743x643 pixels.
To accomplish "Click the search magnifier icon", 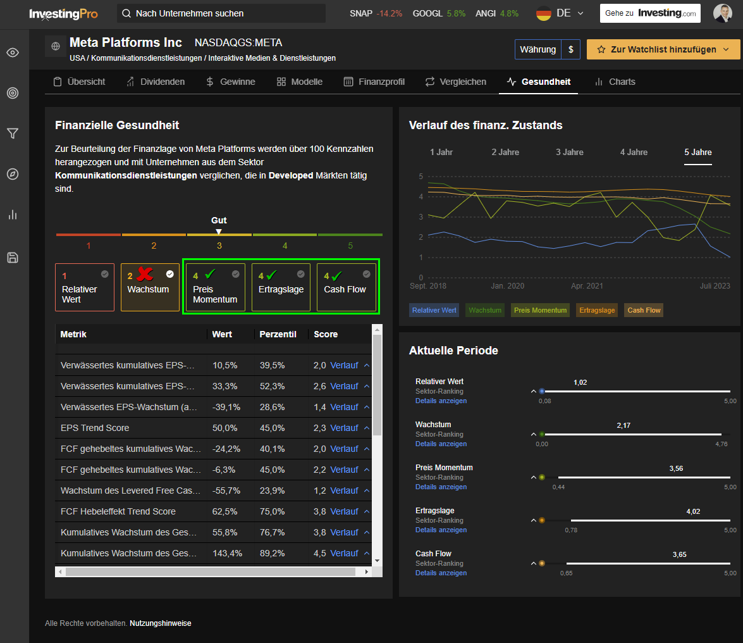I will (x=126, y=13).
